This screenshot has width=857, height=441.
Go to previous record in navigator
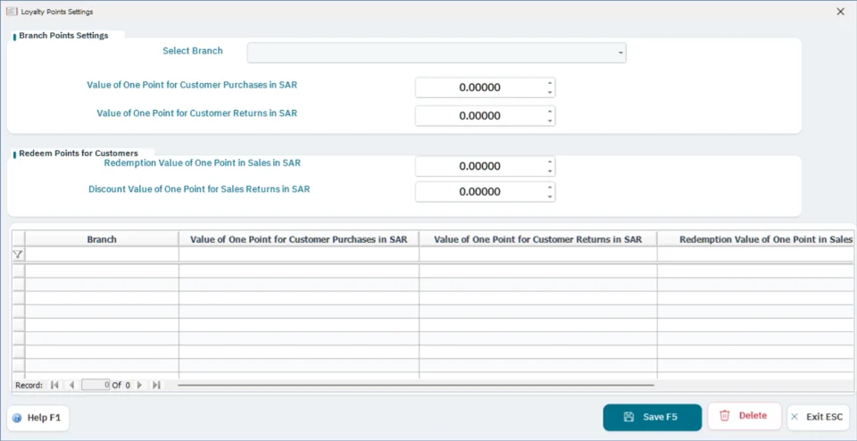point(71,385)
